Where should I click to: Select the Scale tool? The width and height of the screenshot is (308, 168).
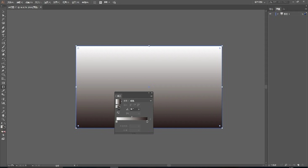[3, 63]
